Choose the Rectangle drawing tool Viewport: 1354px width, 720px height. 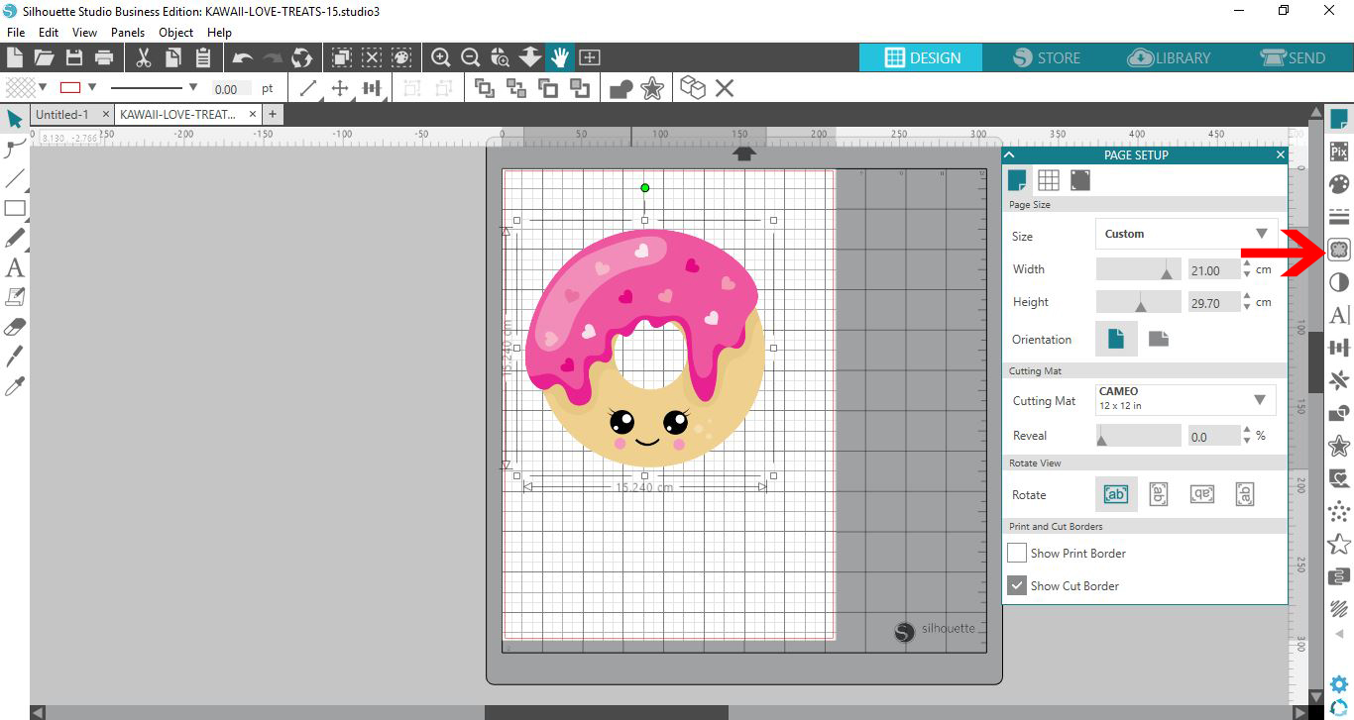click(x=15, y=208)
